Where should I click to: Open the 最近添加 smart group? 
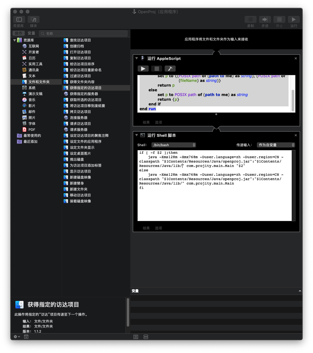(x=31, y=142)
